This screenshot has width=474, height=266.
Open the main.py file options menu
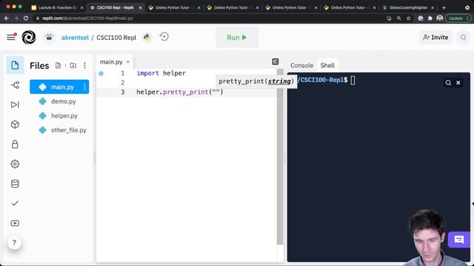(84, 87)
